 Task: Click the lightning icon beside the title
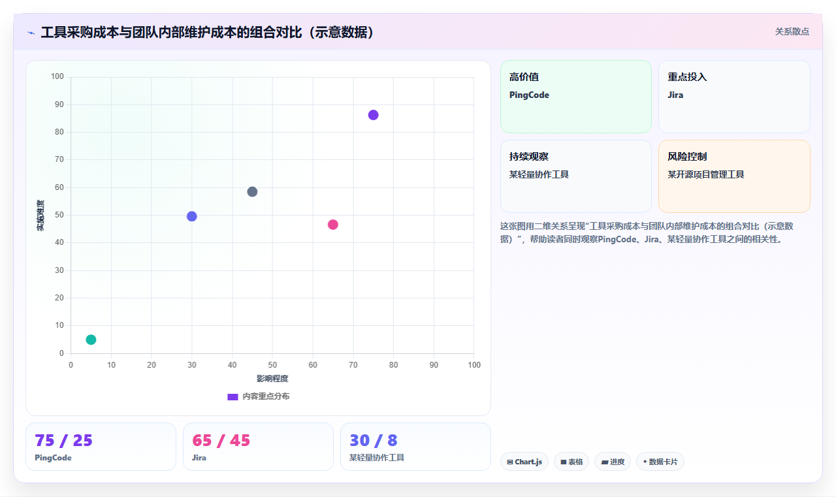[x=31, y=33]
